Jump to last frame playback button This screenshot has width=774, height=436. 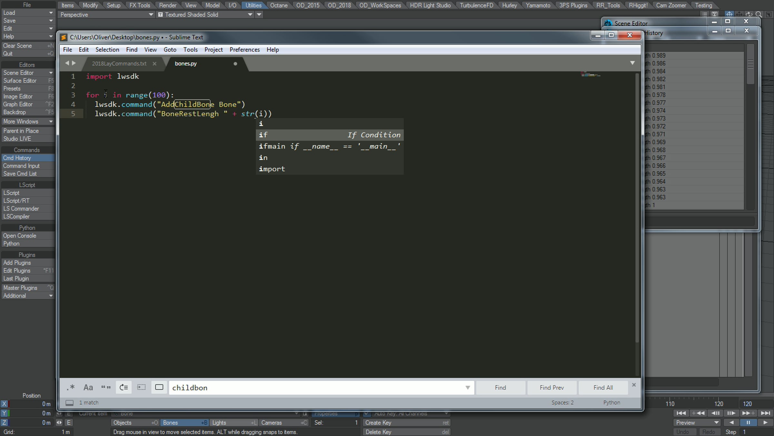coord(765,413)
